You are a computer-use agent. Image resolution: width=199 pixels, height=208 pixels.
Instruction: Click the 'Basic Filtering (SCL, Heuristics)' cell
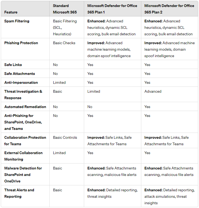(65, 27)
